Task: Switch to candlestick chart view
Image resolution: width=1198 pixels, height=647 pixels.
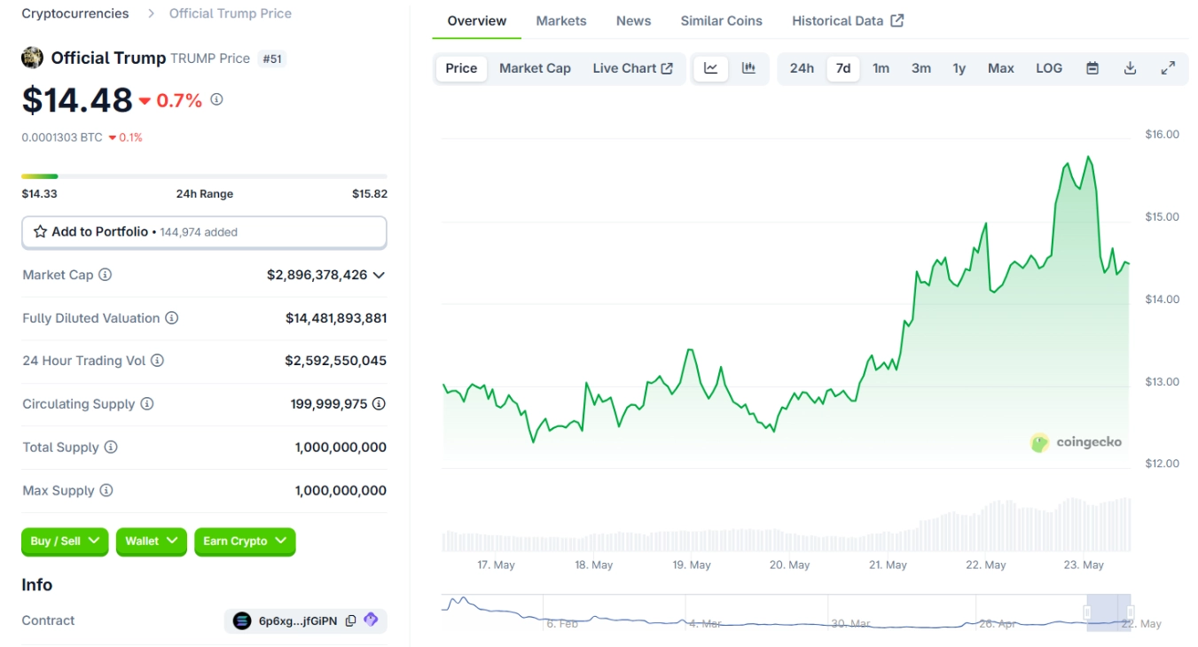Action: pos(748,68)
